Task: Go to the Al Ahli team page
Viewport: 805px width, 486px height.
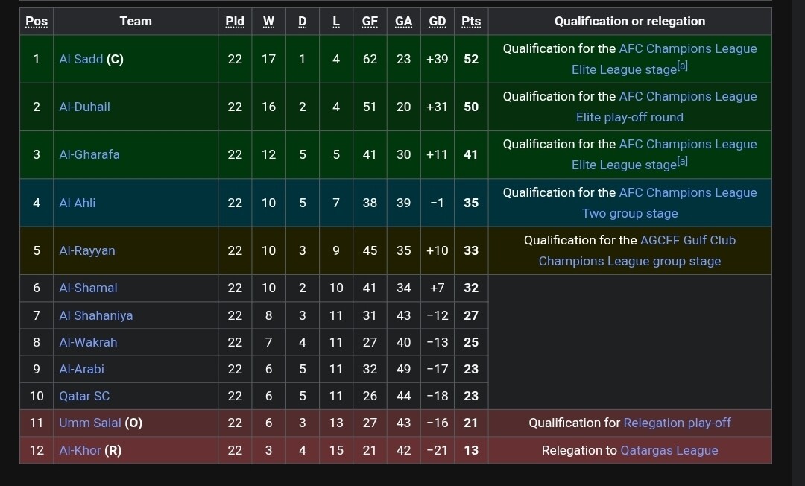Action: 78,203
